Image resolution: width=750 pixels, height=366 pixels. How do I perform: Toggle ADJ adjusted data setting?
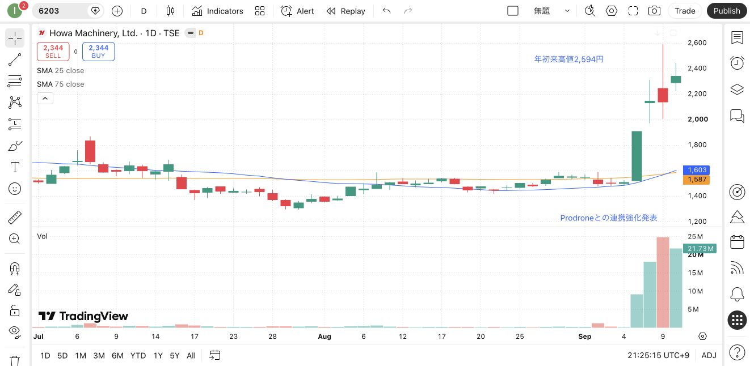(x=709, y=356)
